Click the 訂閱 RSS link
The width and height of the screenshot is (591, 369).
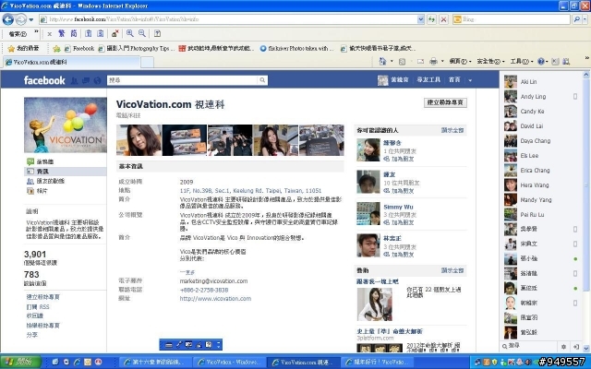tap(38, 307)
